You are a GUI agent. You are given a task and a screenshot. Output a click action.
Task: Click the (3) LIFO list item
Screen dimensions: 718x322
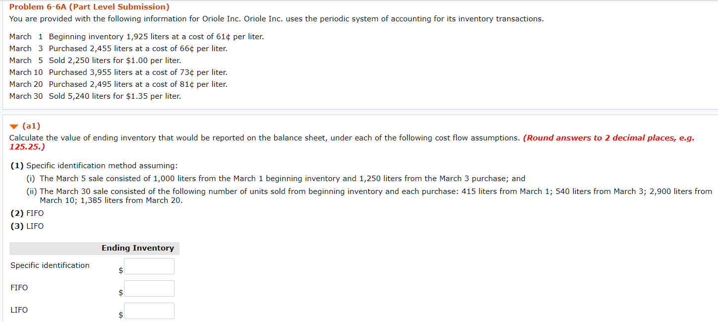[26, 226]
